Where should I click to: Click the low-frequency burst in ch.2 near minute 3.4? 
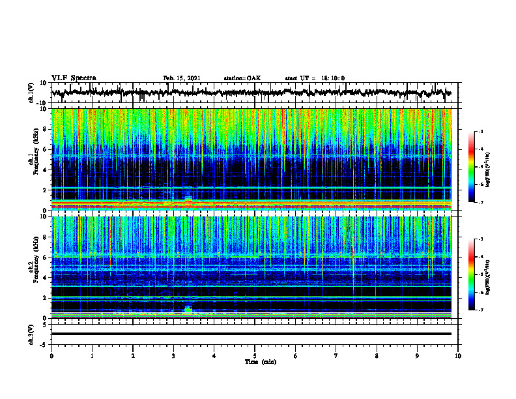click(x=188, y=310)
